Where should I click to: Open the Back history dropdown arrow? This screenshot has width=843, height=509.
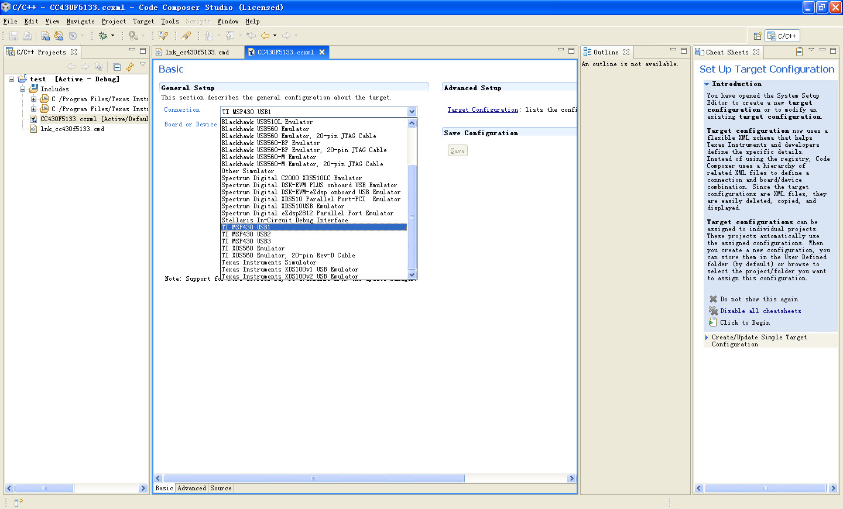[x=275, y=36]
